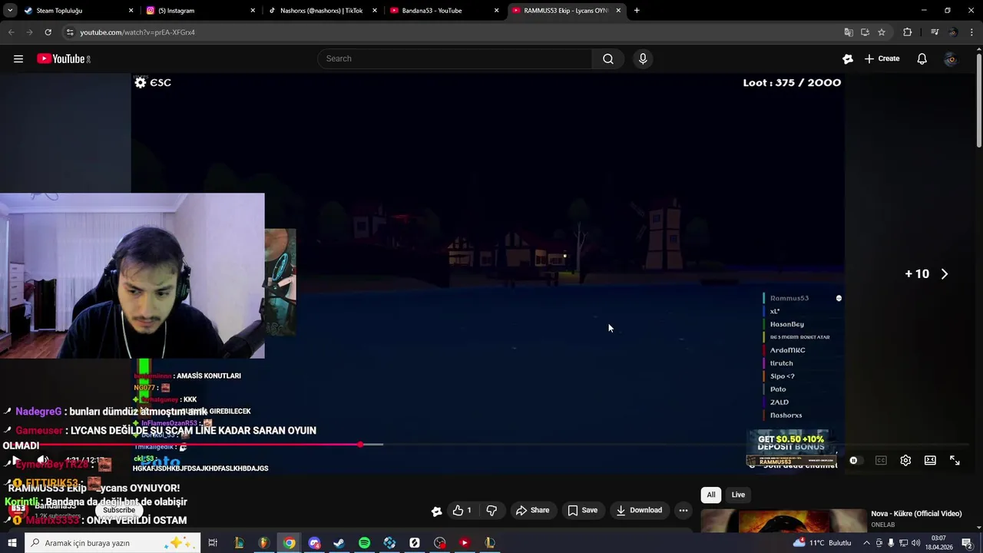This screenshot has height=553, width=983.
Task: Switch player to theater mode
Action: click(x=930, y=460)
